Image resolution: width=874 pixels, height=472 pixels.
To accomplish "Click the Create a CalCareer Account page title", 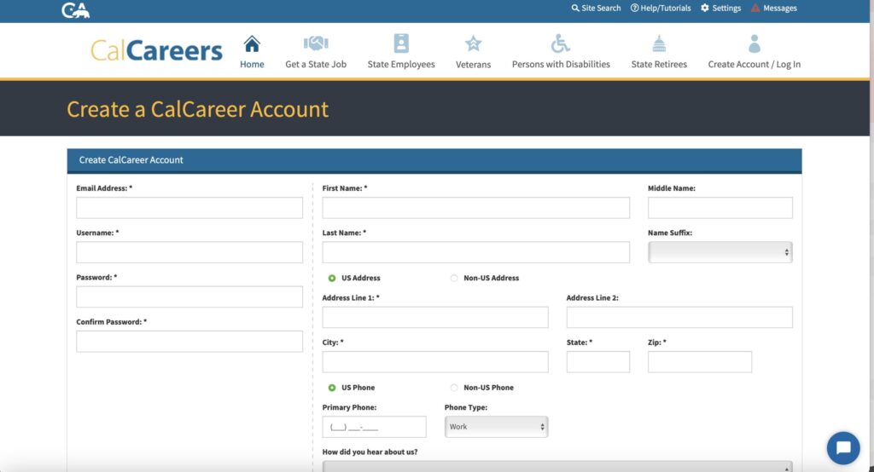I will pos(197,109).
